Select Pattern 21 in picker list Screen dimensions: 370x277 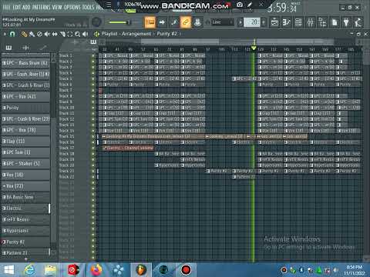point(25,253)
